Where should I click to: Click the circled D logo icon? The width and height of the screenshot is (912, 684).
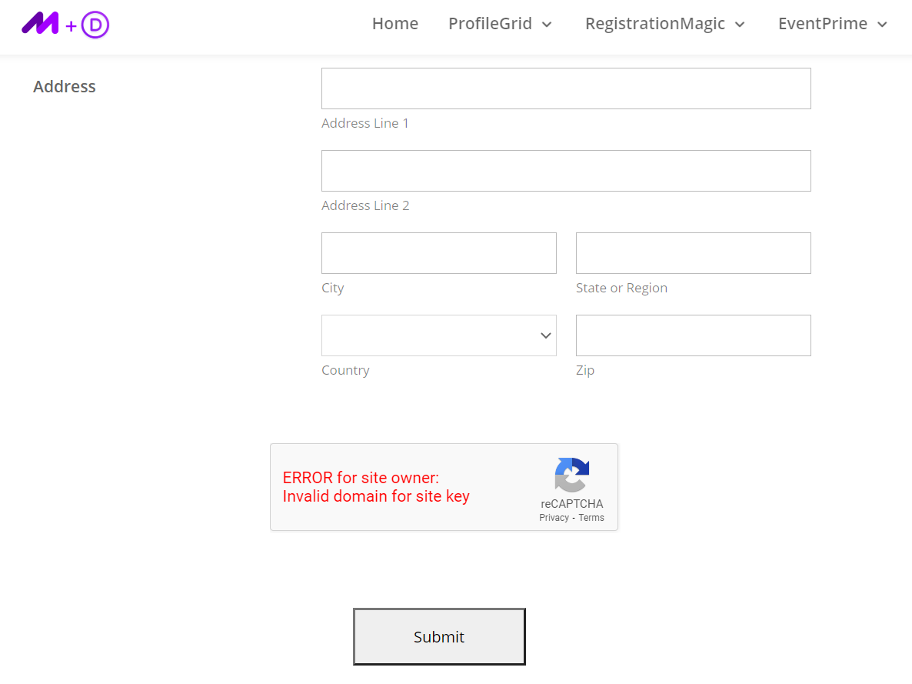pyautogui.click(x=95, y=24)
